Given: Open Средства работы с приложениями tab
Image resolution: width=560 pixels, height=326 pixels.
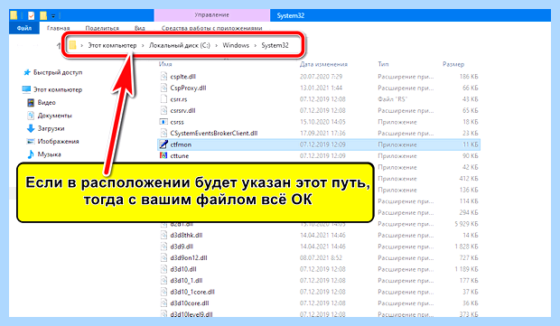Looking at the screenshot, I should point(211,28).
